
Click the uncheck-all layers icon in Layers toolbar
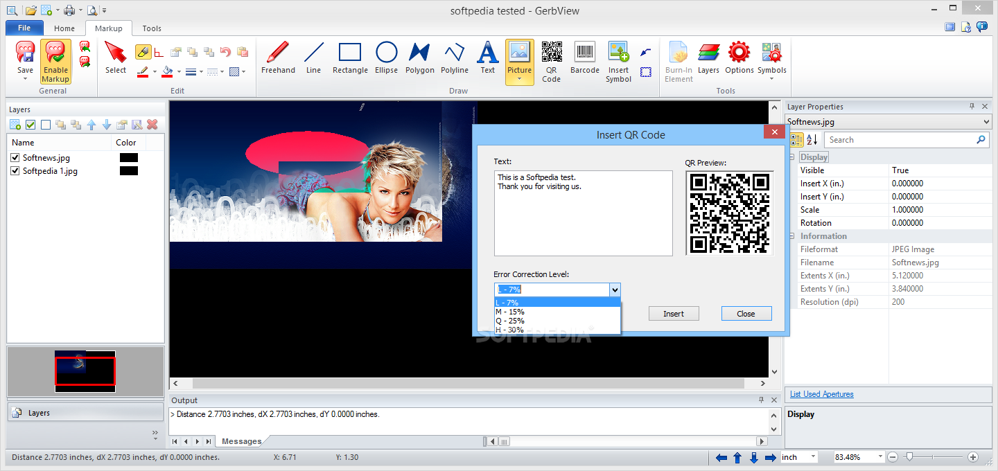pos(46,125)
